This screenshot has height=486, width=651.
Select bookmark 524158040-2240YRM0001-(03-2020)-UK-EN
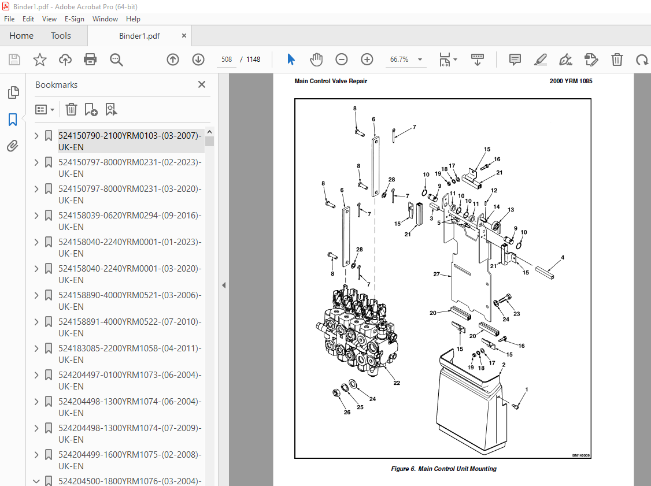(130, 274)
